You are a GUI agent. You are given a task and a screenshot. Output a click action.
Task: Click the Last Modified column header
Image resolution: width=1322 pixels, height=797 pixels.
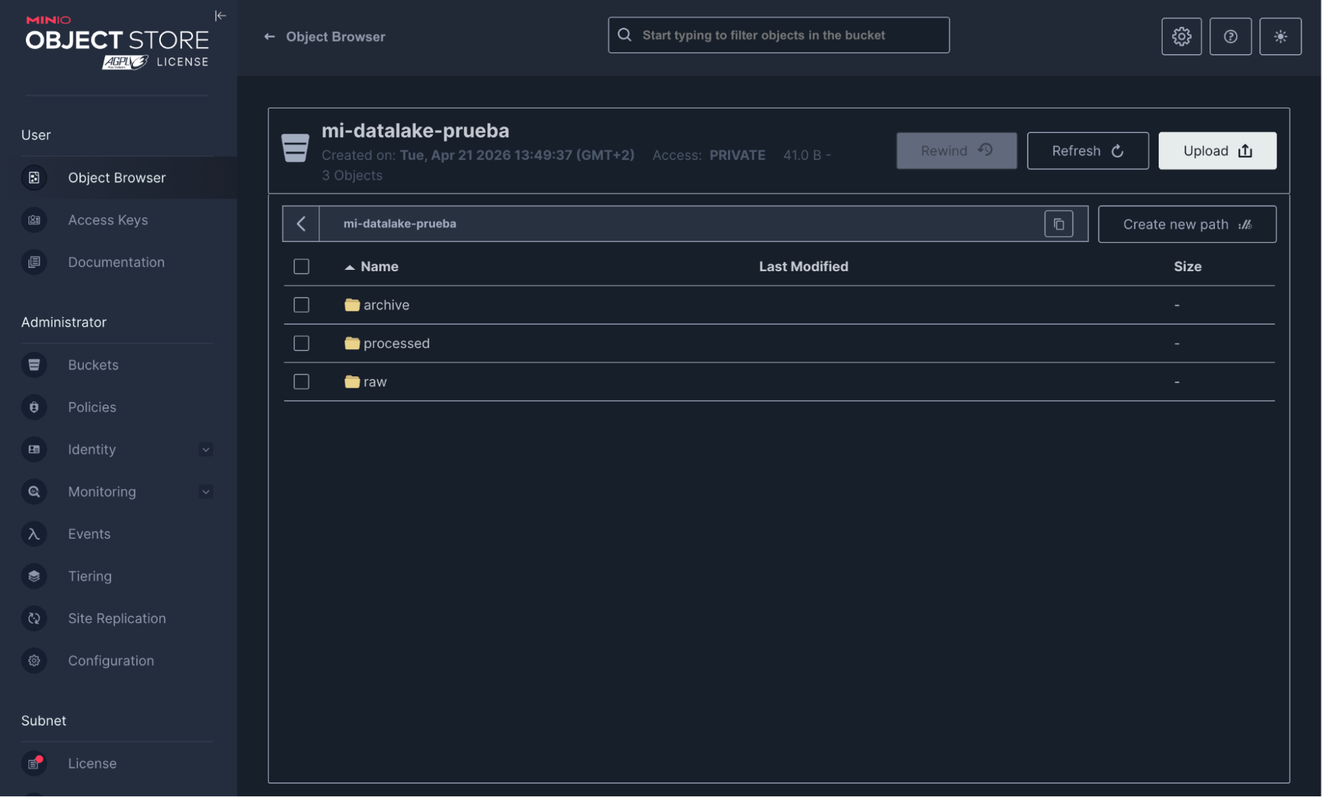coord(803,267)
